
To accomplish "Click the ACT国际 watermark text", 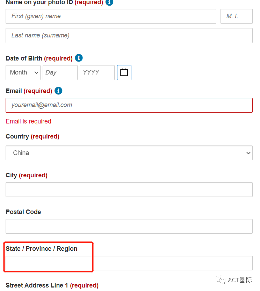I will pyautogui.click(x=240, y=280).
